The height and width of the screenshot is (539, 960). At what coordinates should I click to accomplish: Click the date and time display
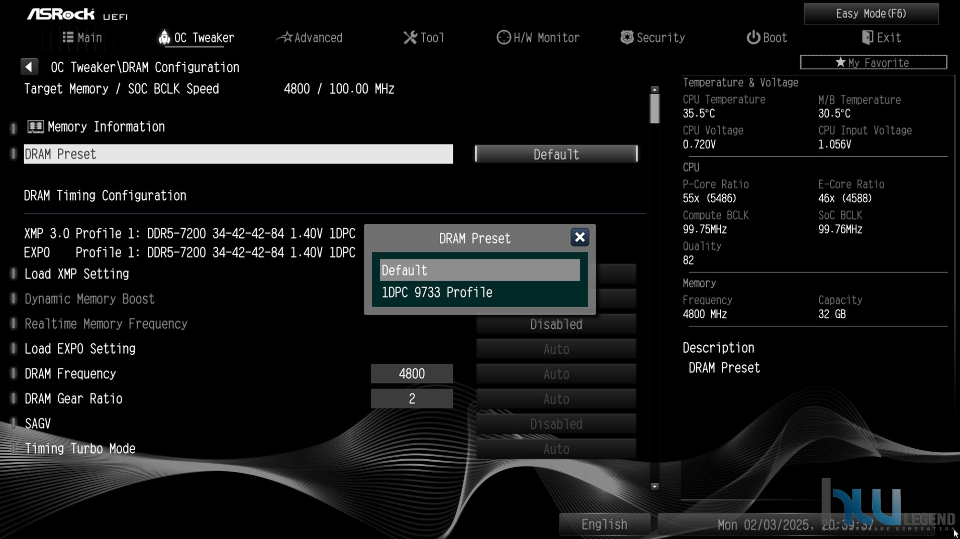tap(795, 525)
